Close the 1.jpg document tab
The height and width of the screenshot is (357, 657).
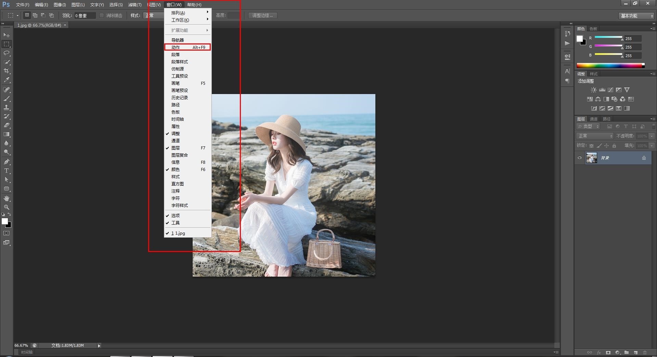65,25
